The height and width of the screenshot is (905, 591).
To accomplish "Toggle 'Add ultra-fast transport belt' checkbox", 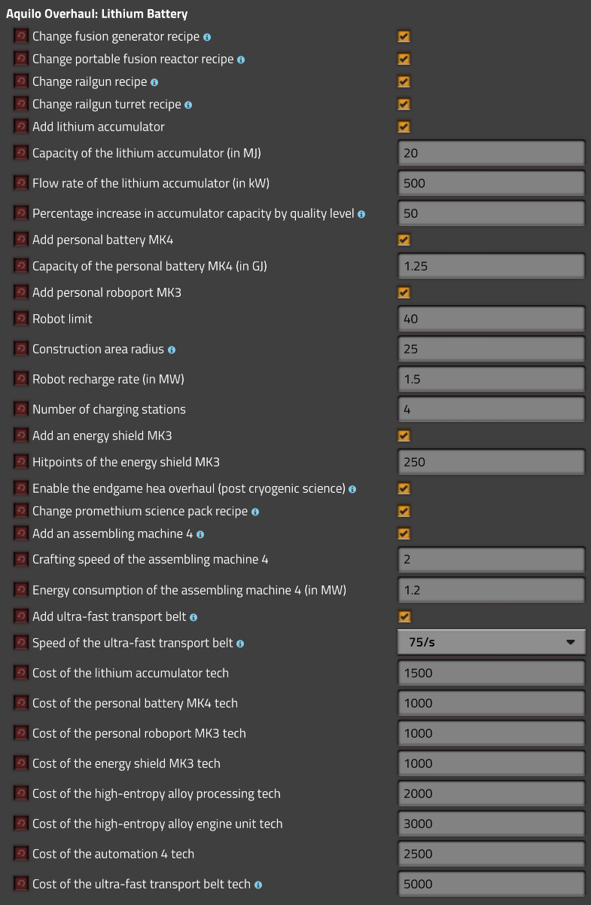I will click(404, 616).
